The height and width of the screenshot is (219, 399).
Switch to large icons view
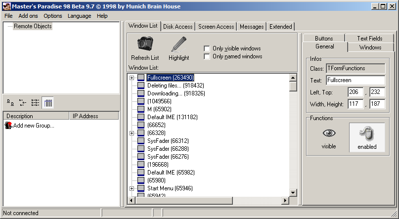10,103
